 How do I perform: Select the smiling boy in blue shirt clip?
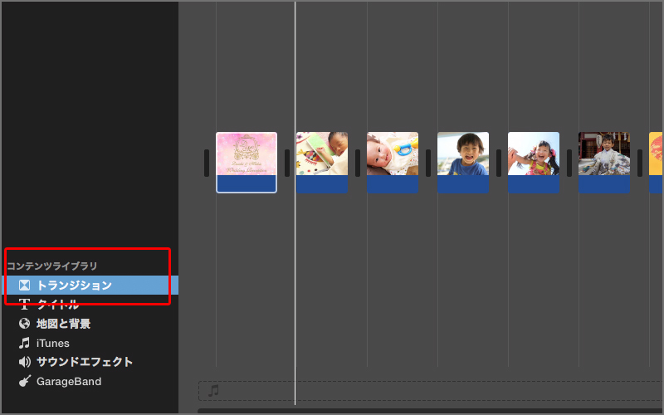click(463, 154)
